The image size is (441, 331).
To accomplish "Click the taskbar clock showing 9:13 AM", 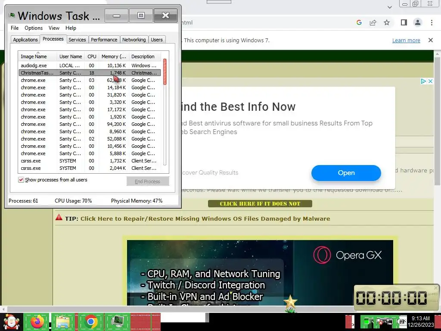I will click(421, 321).
